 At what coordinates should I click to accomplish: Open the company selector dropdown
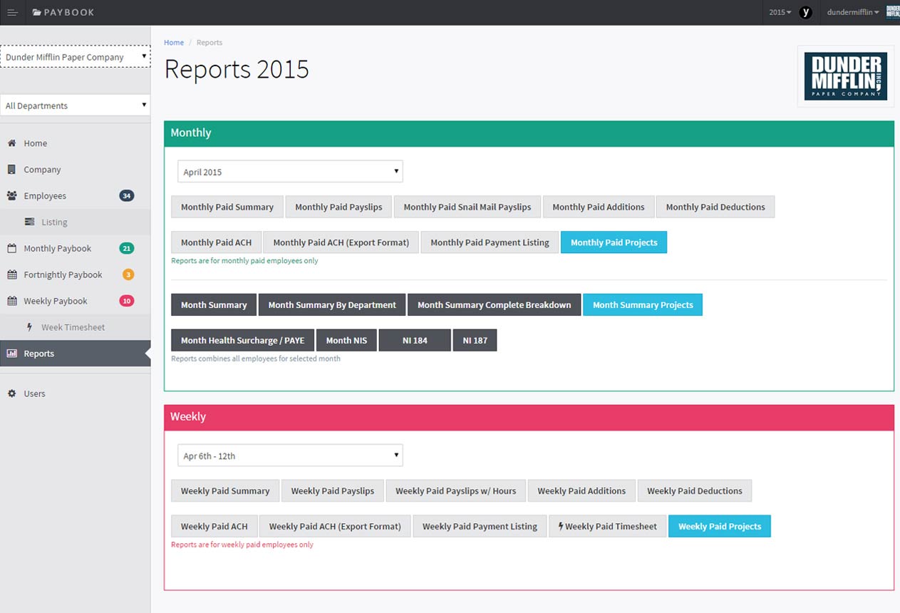coord(75,57)
